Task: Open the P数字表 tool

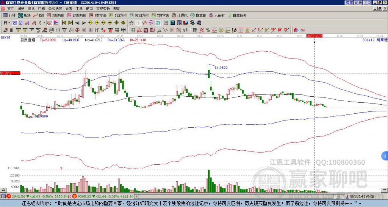Action: (x=98, y=15)
